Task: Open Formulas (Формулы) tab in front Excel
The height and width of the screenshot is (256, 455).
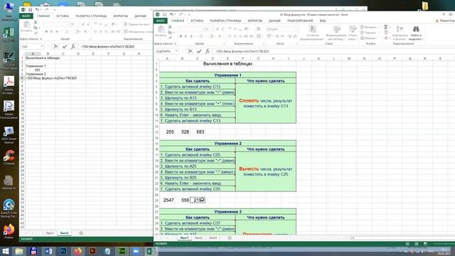Action: coord(255,21)
